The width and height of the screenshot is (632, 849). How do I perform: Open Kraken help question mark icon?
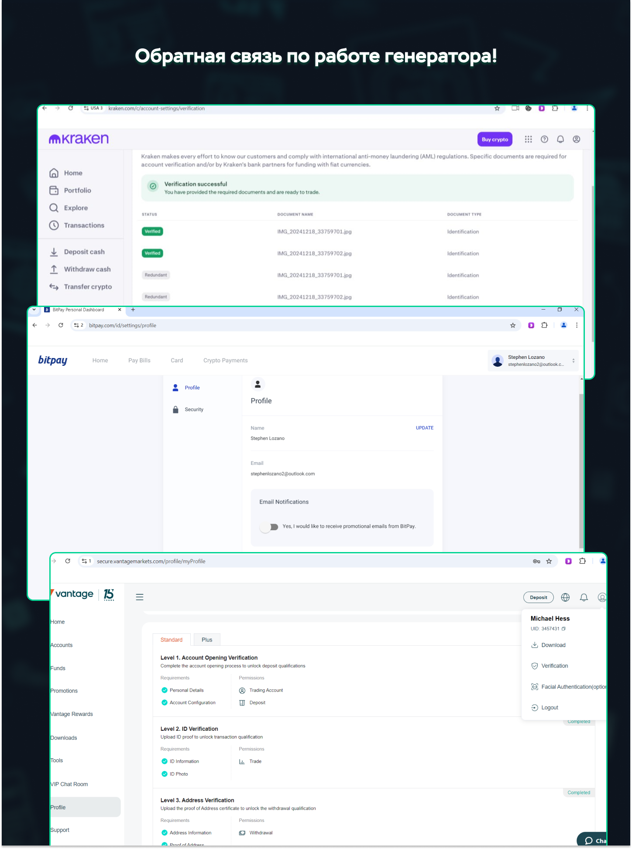[544, 139]
